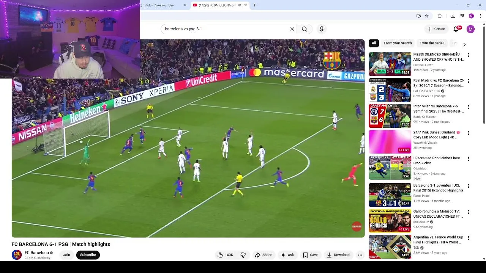This screenshot has width=486, height=273.
Task: Show more filter chips with right arrow
Action: [464, 44]
